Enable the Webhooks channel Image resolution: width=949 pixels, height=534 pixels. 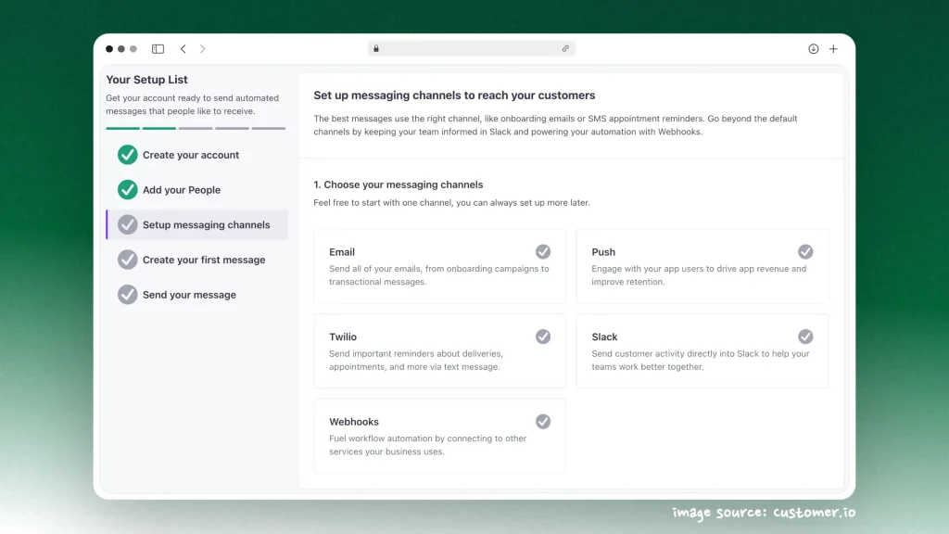[543, 421]
